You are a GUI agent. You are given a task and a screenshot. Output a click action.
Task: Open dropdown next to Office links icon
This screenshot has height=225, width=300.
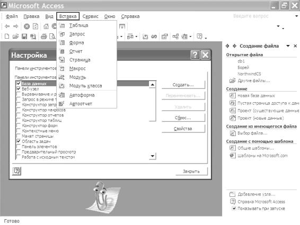pyautogui.click(x=136, y=37)
